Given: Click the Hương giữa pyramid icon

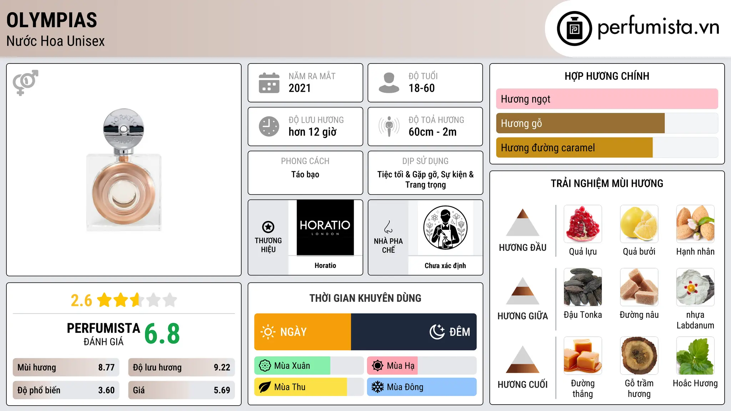Looking at the screenshot, I should point(523,291).
